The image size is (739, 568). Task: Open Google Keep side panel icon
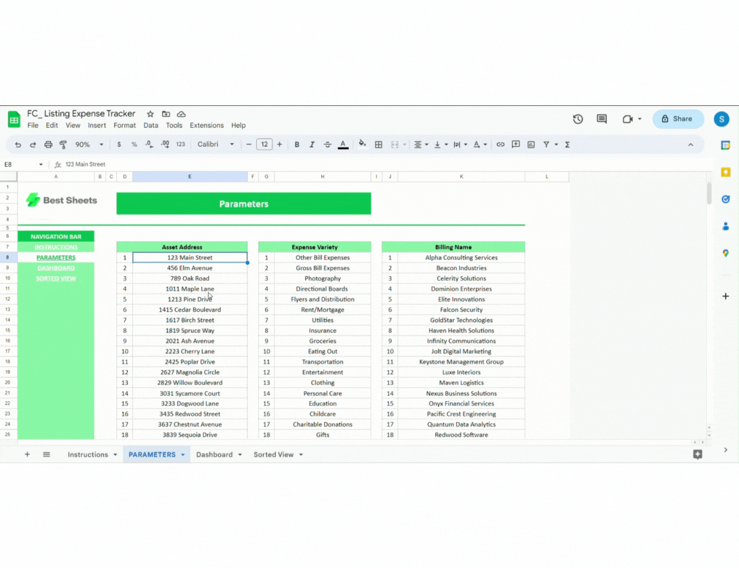coord(726,172)
